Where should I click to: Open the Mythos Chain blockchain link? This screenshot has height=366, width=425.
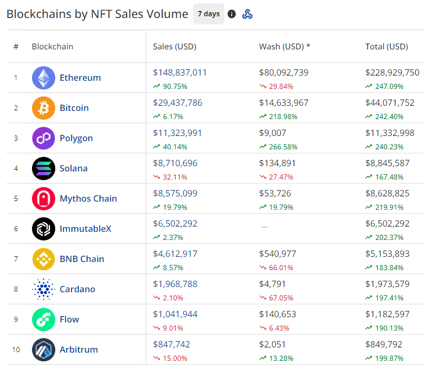(88, 199)
